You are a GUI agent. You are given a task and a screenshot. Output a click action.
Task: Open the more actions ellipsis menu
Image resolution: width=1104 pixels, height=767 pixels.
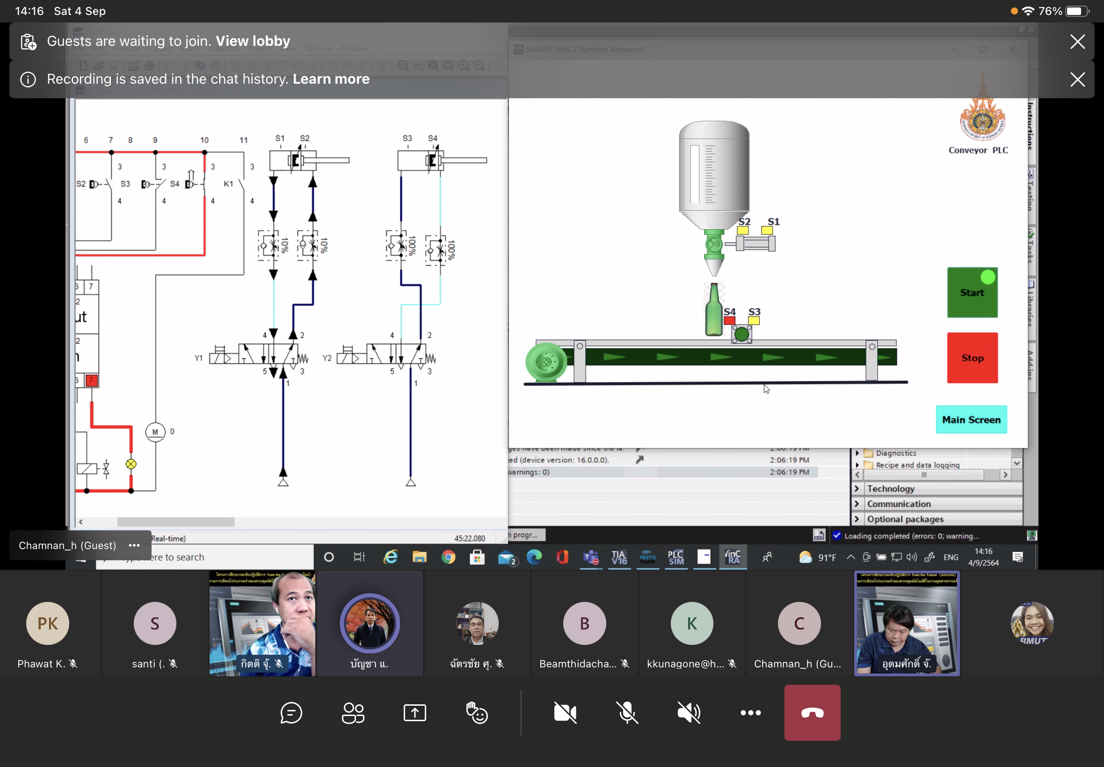pos(750,713)
